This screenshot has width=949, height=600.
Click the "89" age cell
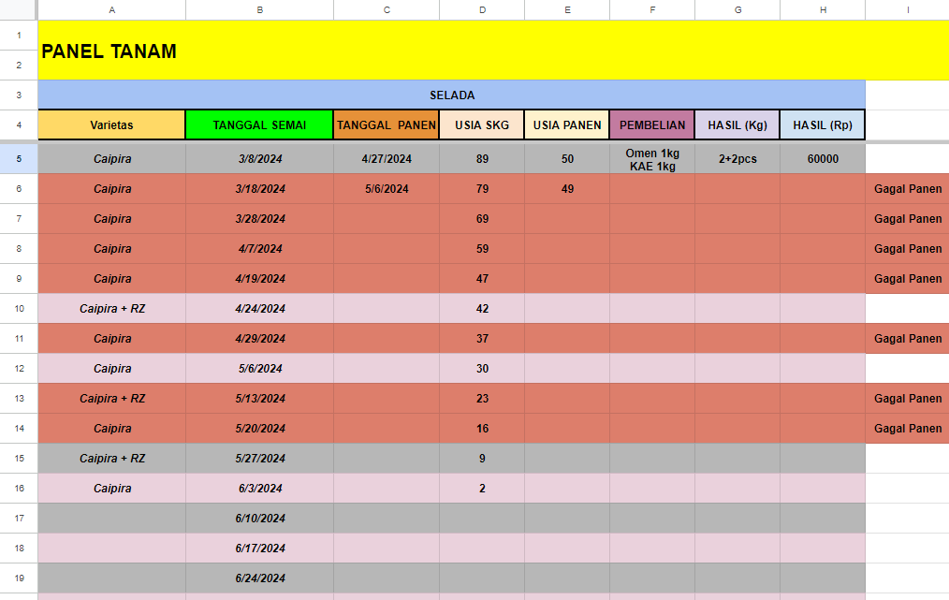click(482, 159)
